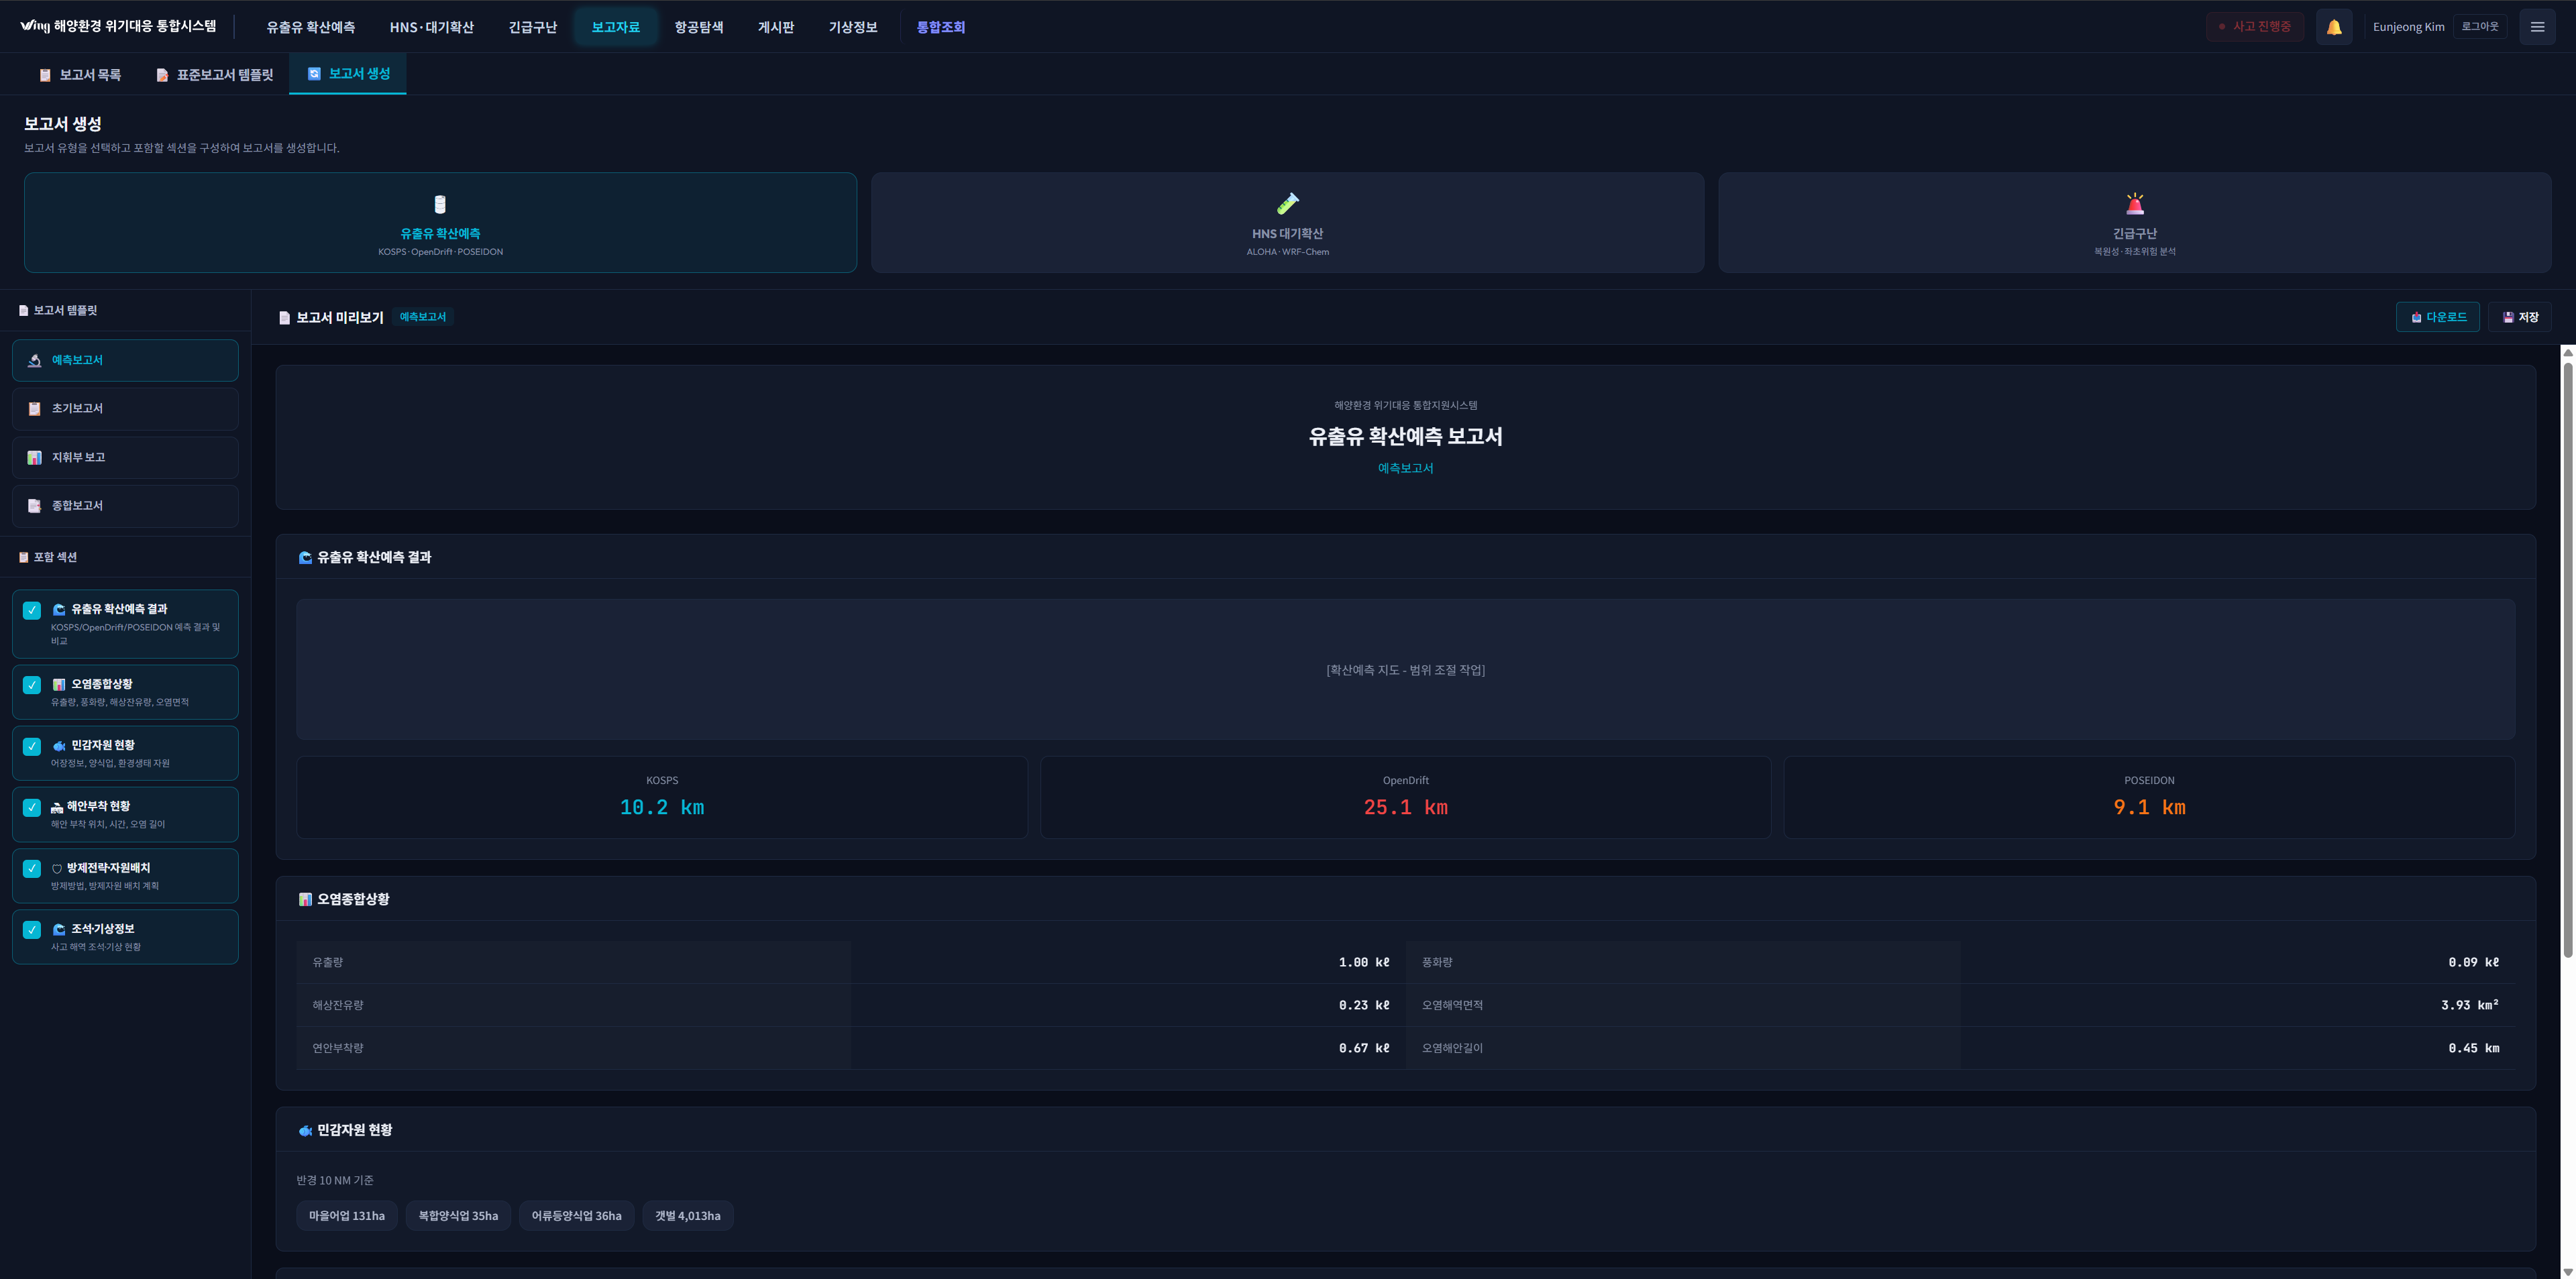The image size is (2576, 1279).
Task: Select the 지휘부 보고 template
Action: [x=125, y=457]
